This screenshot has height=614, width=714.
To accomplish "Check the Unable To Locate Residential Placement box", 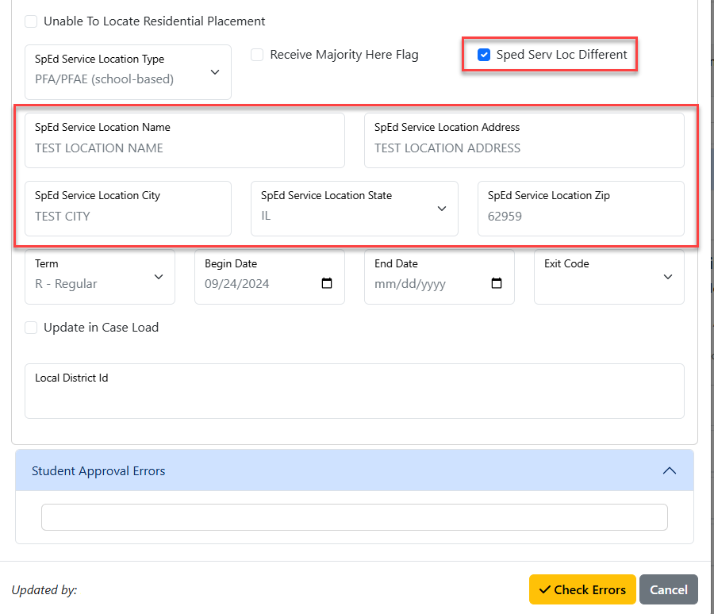I will coord(31,21).
